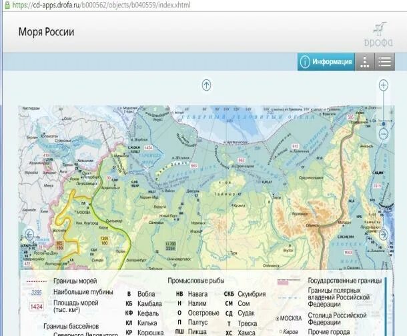Zoom out with the minus button

tap(384, 134)
